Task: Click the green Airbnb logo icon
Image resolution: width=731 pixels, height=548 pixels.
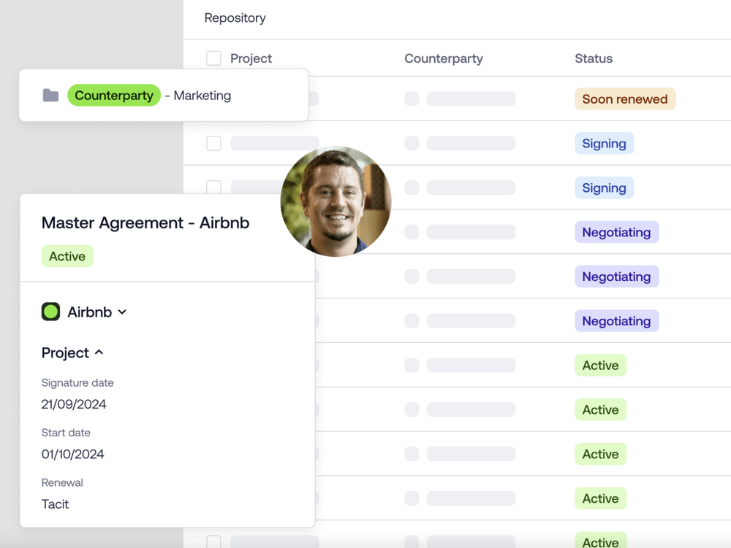Action: coord(50,312)
